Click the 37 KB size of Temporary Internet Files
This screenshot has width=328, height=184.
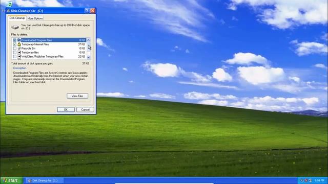pyautogui.click(x=81, y=44)
